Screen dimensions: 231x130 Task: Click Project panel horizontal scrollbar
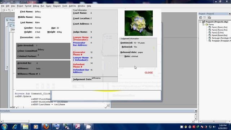[214, 121]
